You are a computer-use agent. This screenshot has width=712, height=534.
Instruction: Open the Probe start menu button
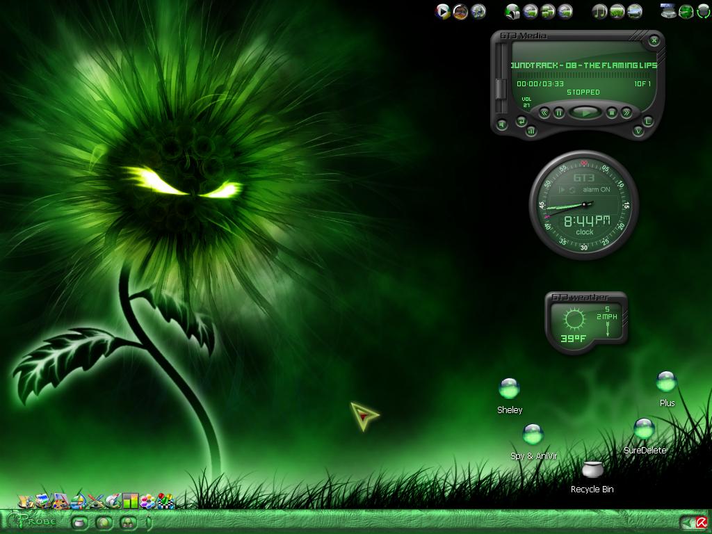tap(29, 521)
